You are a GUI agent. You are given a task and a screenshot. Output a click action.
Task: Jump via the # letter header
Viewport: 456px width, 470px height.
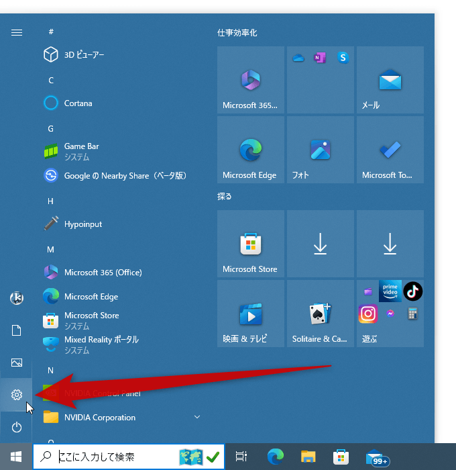tap(51, 32)
